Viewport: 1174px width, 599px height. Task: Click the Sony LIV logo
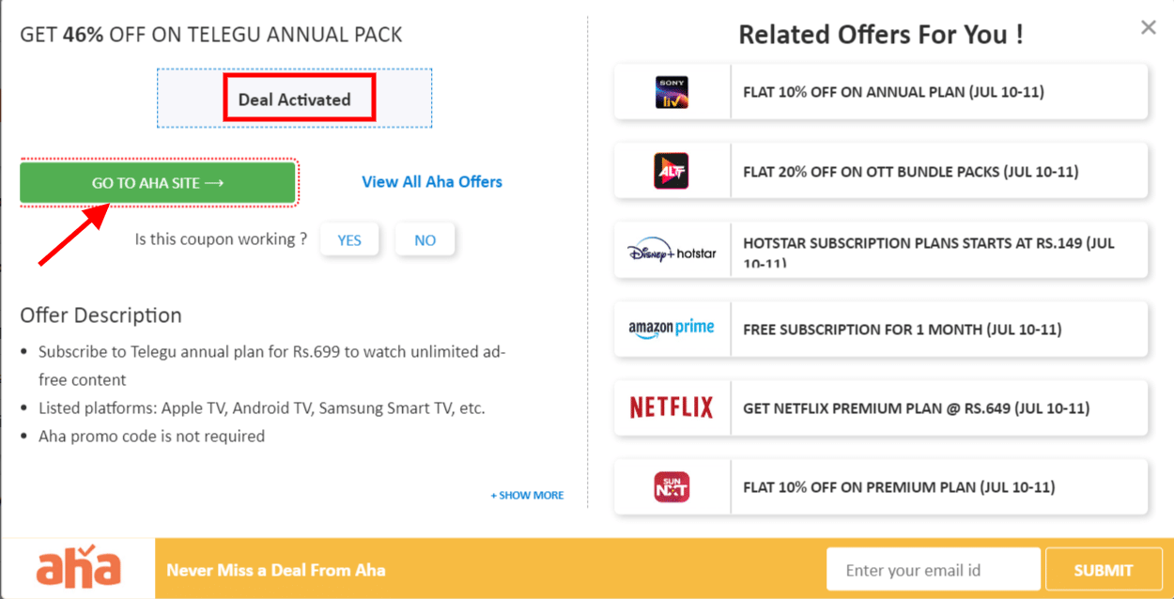click(x=672, y=91)
